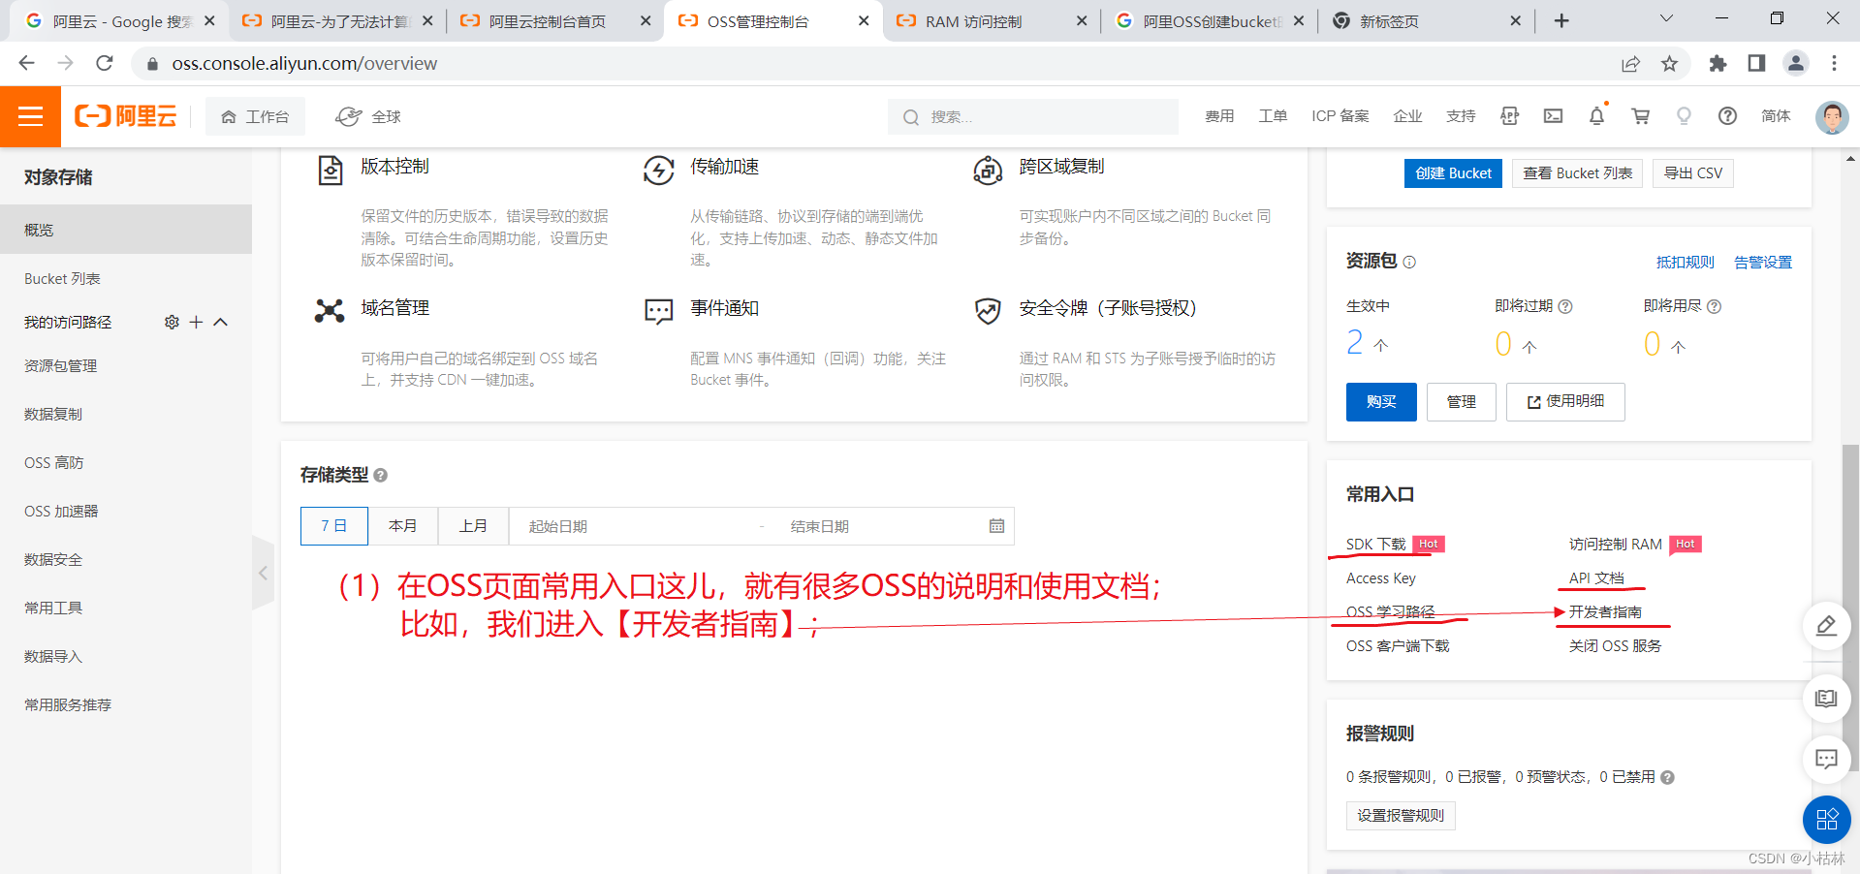Image resolution: width=1860 pixels, height=874 pixels.
Task: Click help icon next to 即将过期
Action: click(x=1564, y=306)
